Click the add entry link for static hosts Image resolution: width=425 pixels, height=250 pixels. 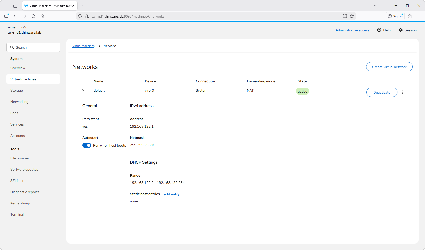point(172,194)
